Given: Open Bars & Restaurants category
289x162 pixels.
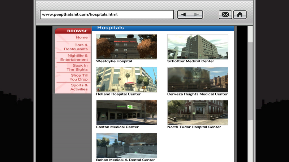Looking at the screenshot, I should pos(76,47).
